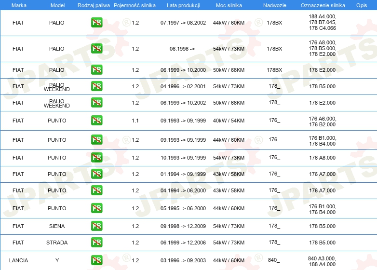Click the fuel icon in the Lancia Y row
Viewport: 377px width, 270px height.
96,260
